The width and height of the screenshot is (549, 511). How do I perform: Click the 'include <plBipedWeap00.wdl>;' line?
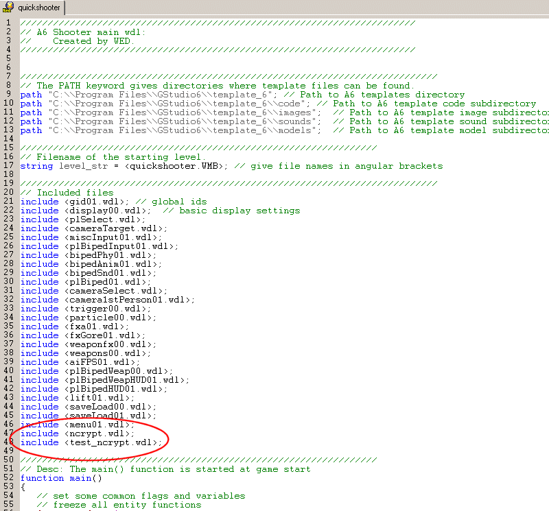point(97,371)
